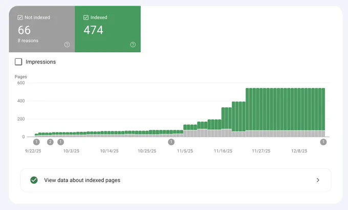348x210 pixels.
Task: Open annotation marker labeled 2
Action: [50, 142]
